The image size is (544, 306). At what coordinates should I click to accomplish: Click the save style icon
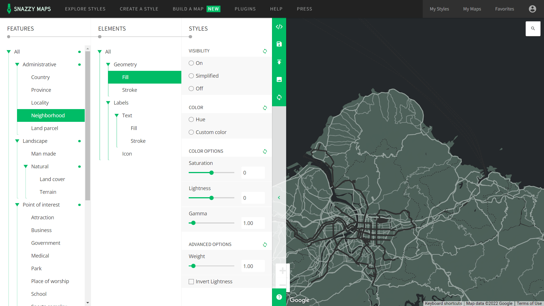tap(279, 44)
